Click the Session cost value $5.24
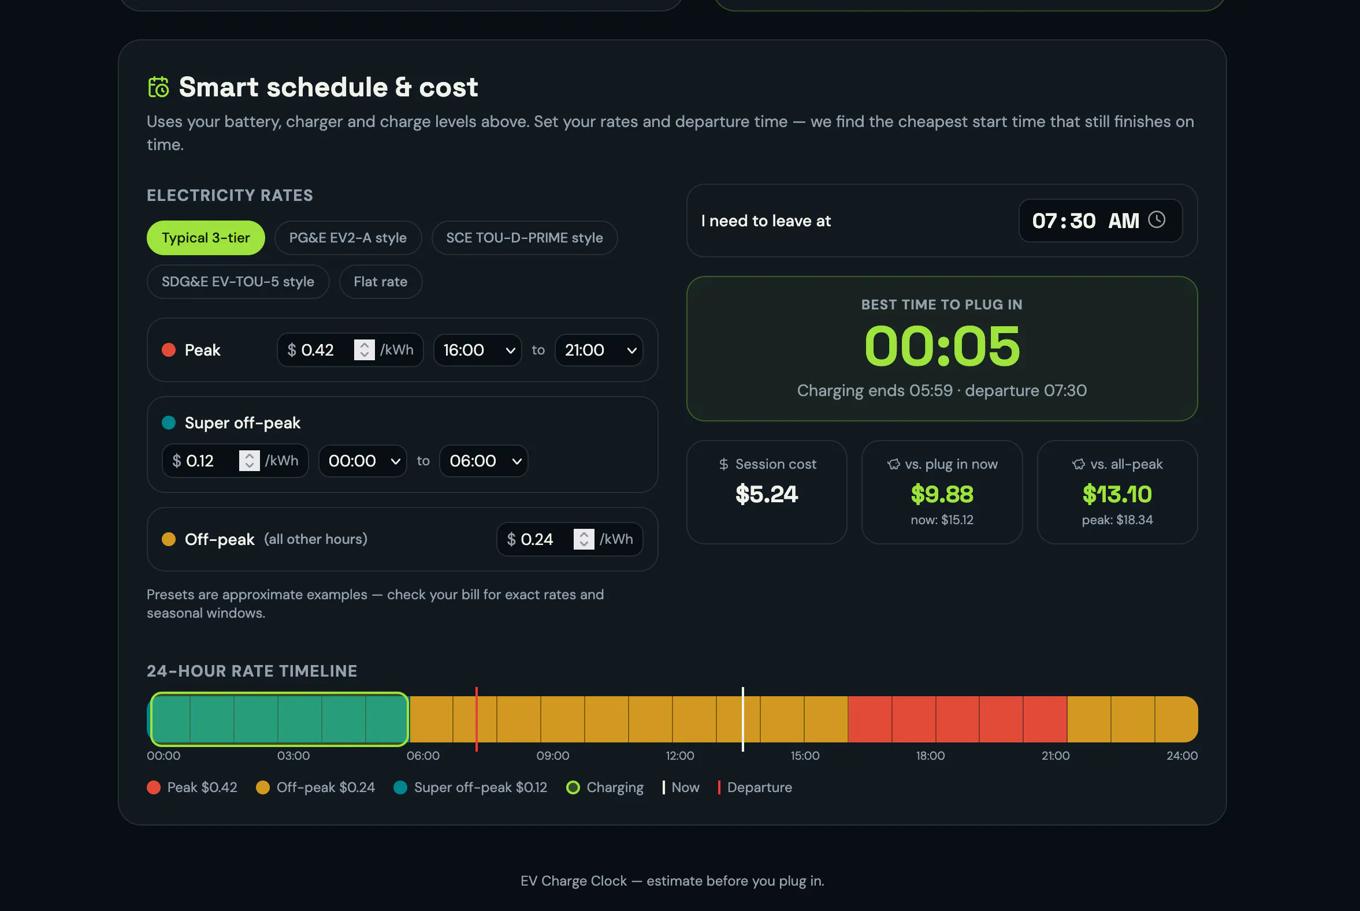This screenshot has width=1360, height=911. click(x=766, y=494)
